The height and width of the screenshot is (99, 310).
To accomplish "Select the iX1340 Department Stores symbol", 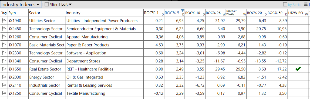I will click(x=15, y=61).
